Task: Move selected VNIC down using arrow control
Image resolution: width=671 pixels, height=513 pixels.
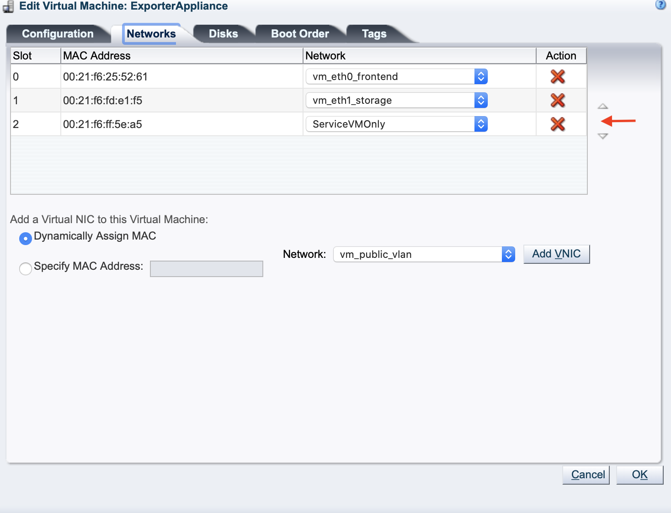Action: point(603,136)
